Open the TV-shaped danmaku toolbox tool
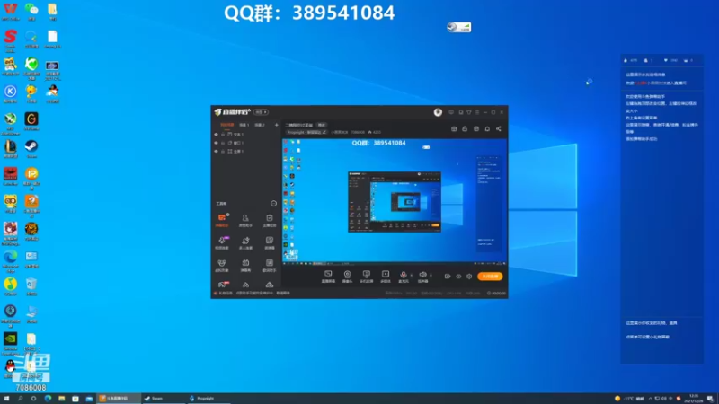 pos(245,265)
